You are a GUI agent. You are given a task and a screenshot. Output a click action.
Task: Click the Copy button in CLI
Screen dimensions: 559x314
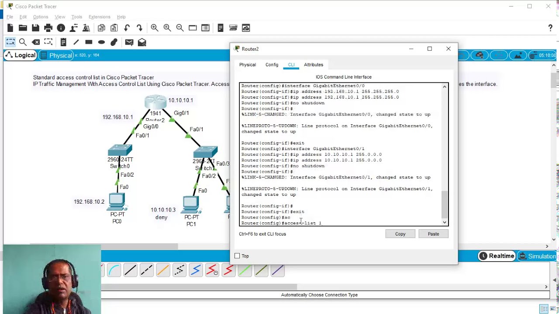[400, 234]
